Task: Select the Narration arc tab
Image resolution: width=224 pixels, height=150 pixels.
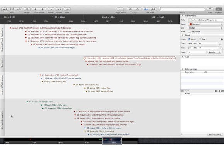Action: pyautogui.click(x=2, y=63)
